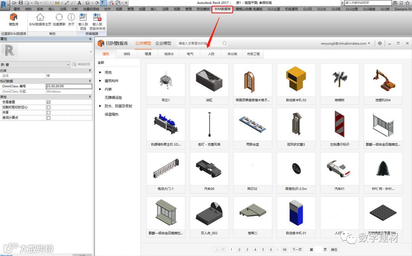412x256 pixels.
Task: Click the Switch Windows icon
Action: coord(118,3)
